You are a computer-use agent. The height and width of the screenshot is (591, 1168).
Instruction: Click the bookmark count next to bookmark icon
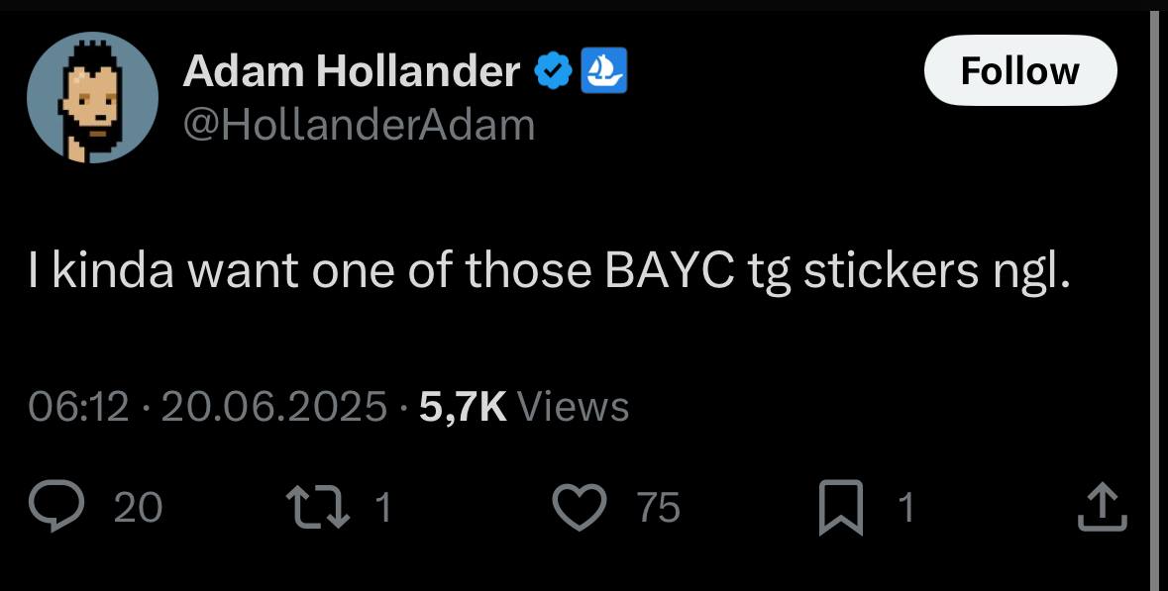[905, 508]
